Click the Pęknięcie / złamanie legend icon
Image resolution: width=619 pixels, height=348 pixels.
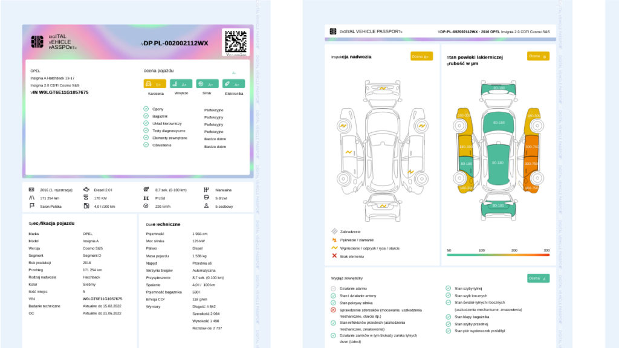click(x=334, y=240)
